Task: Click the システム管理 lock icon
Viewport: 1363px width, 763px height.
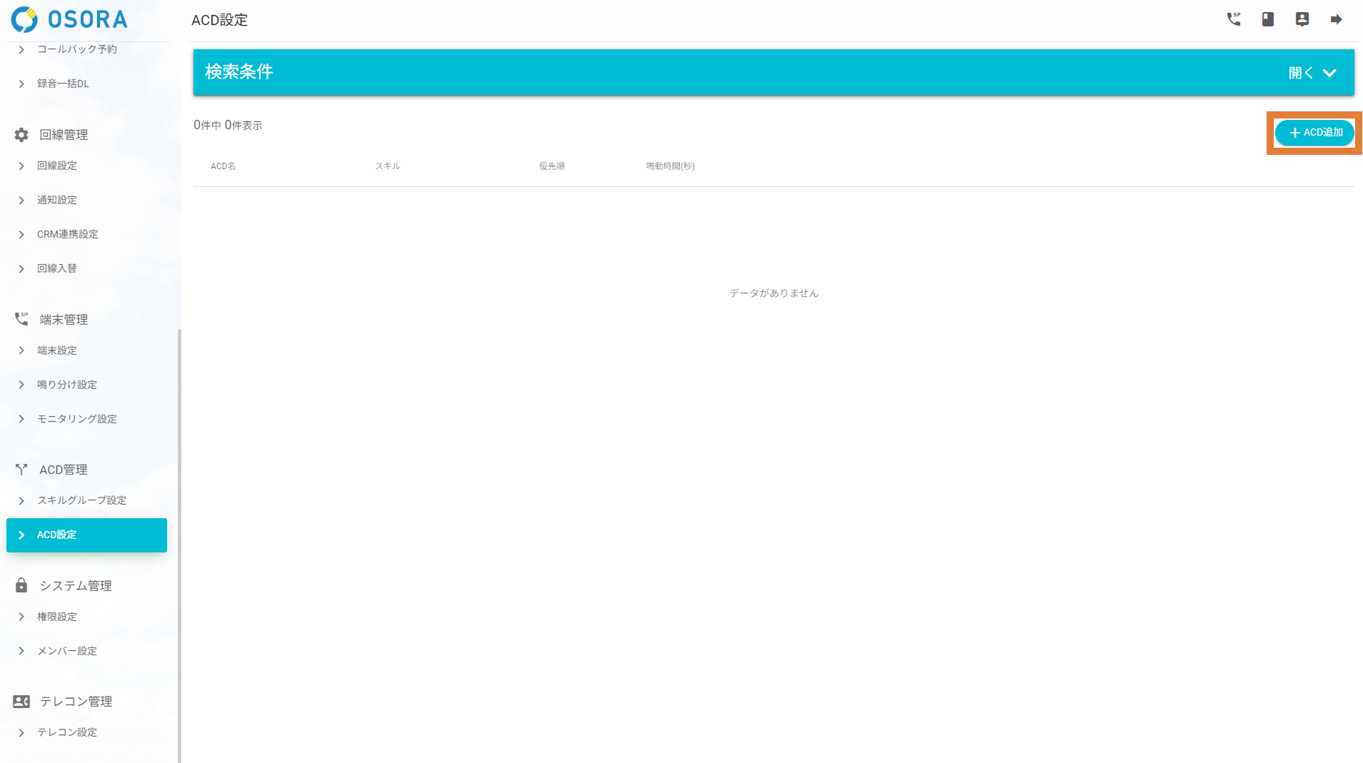Action: coord(21,585)
